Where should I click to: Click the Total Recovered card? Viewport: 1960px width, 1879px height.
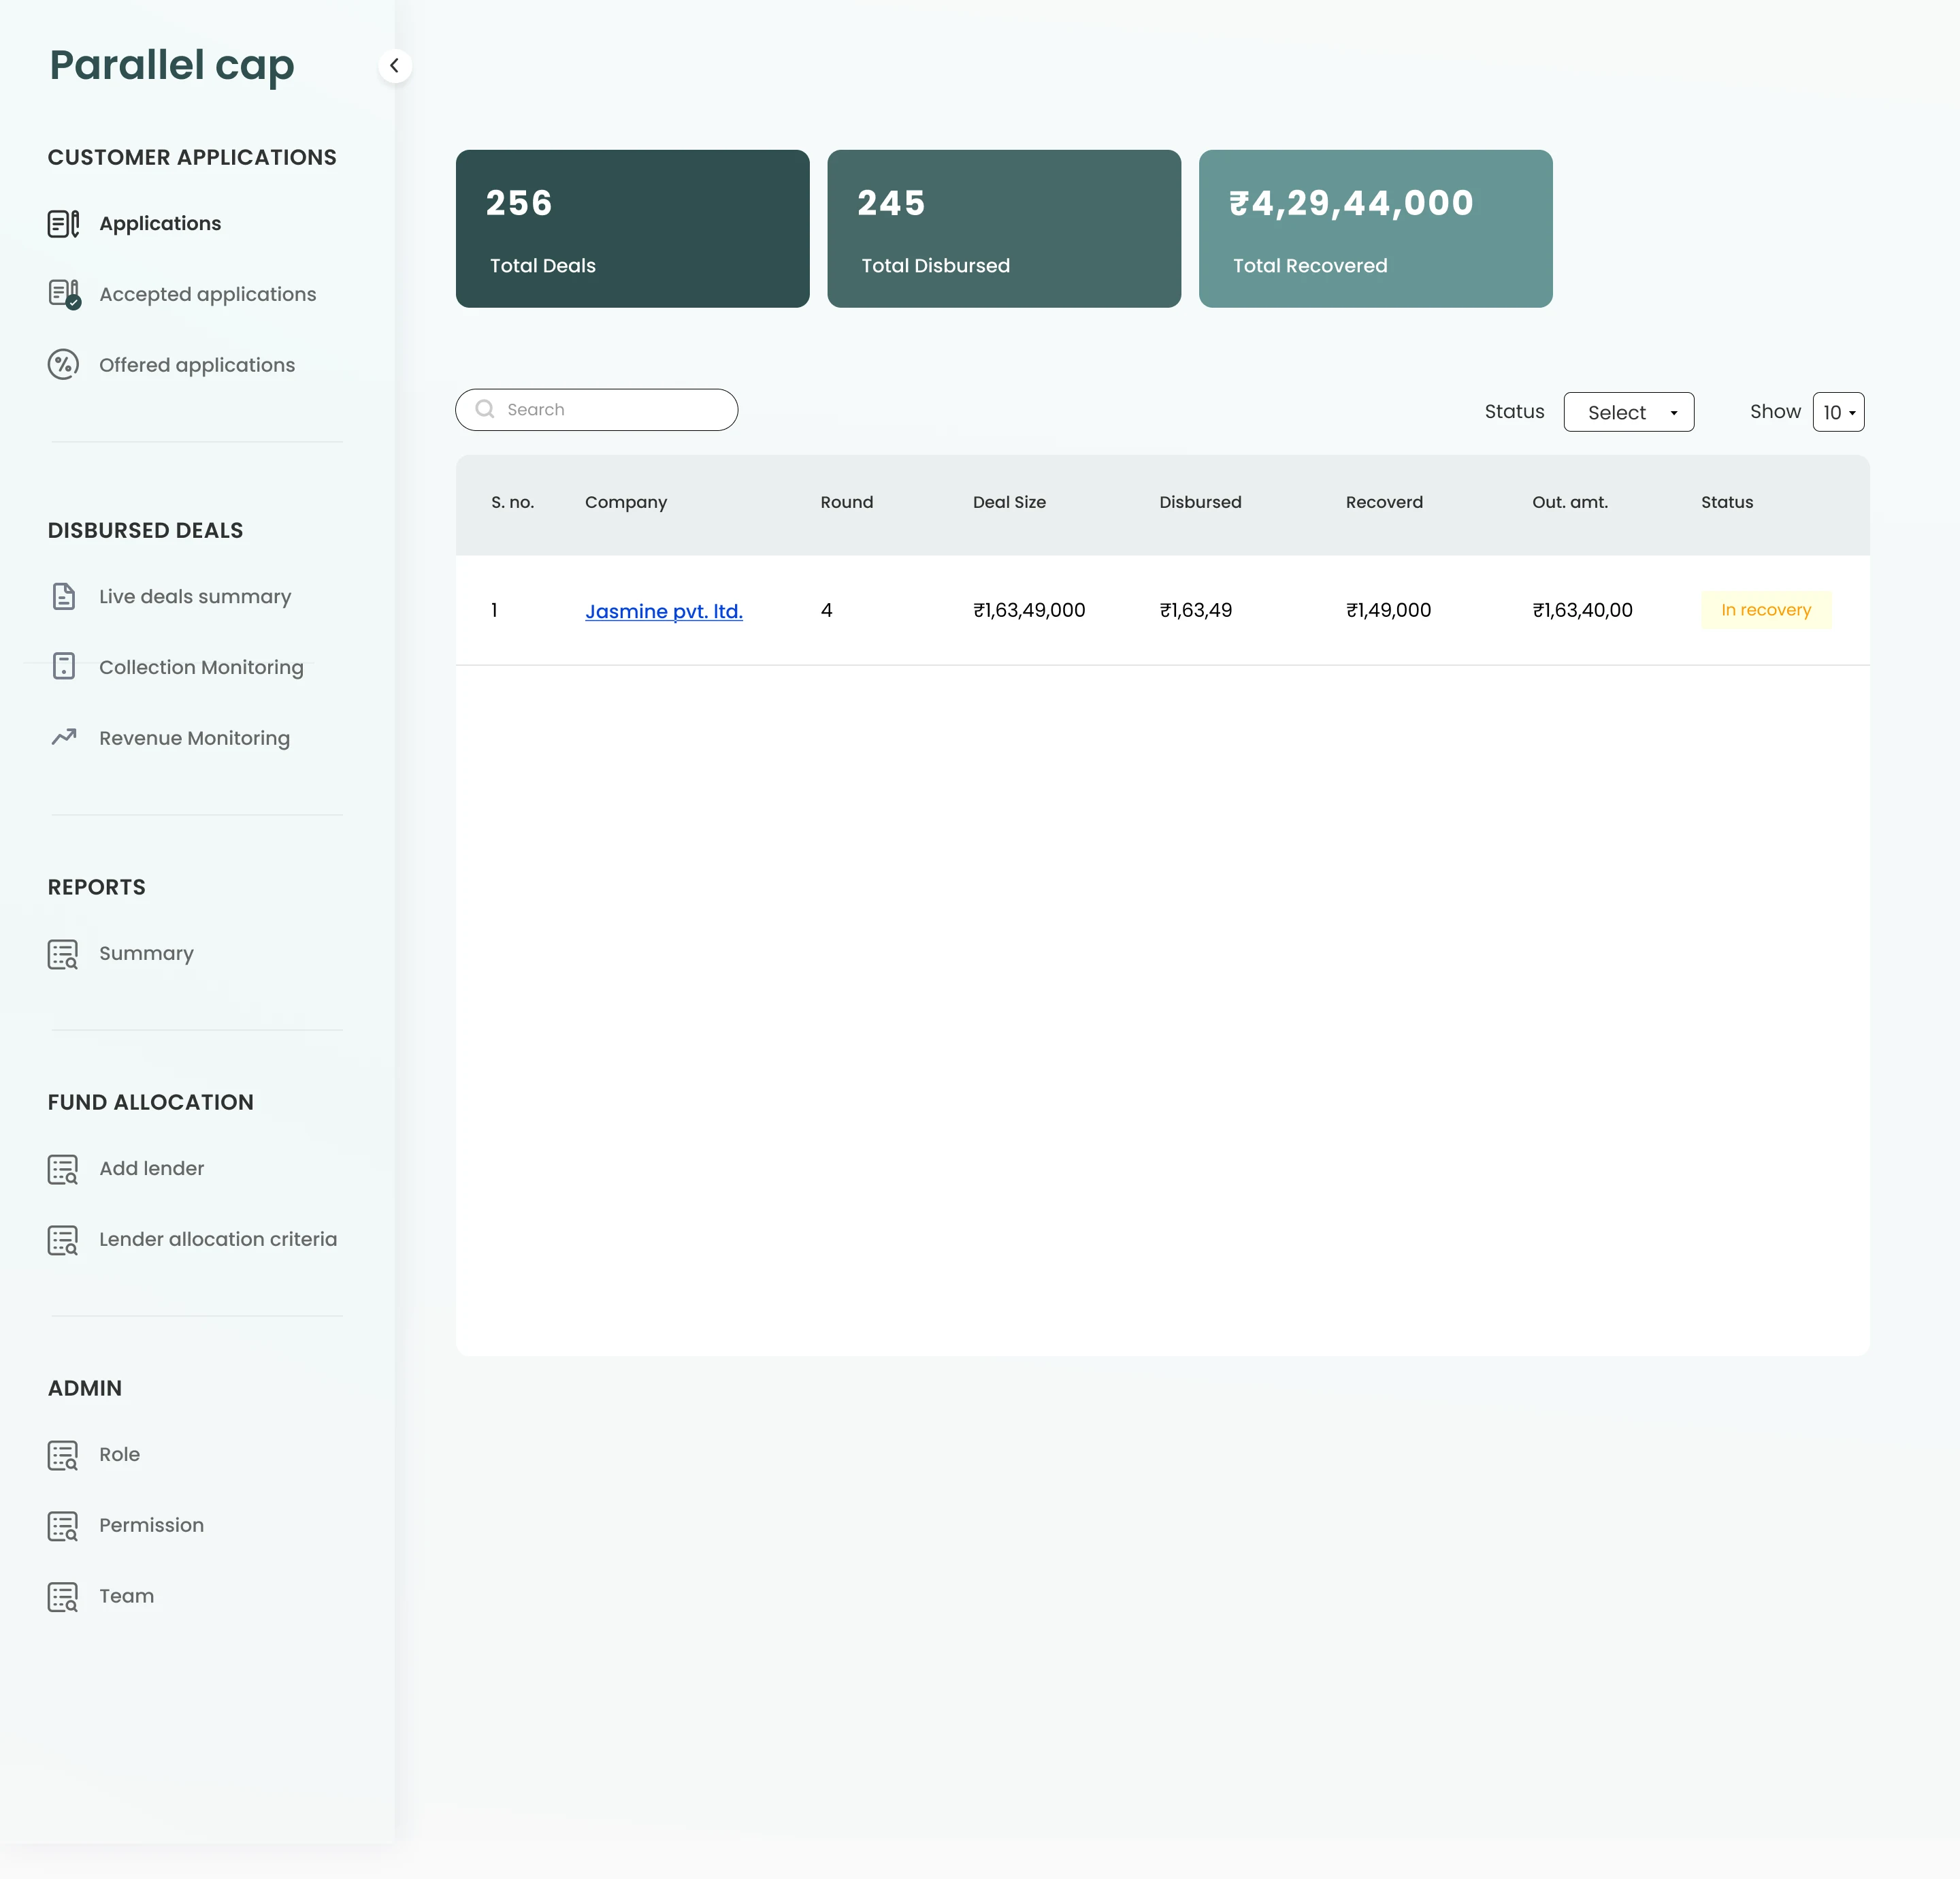1375,229
